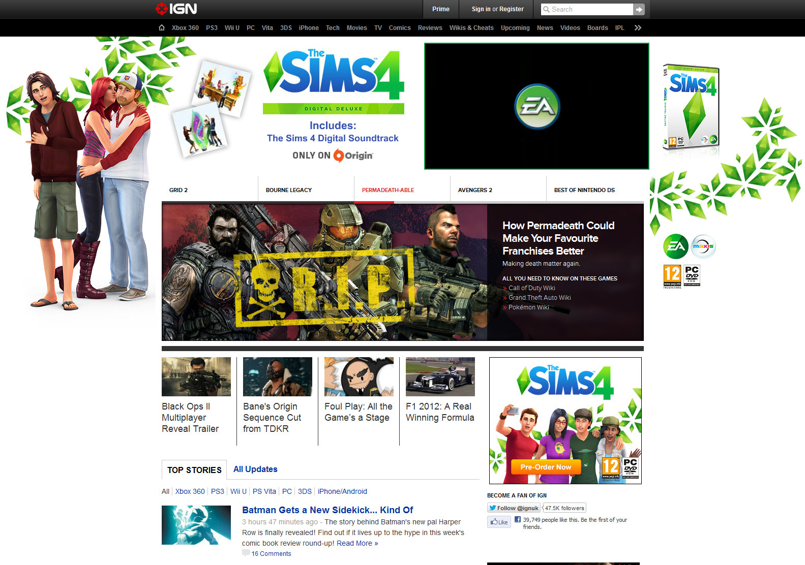Open 3DS navigation item
This screenshot has width=805, height=565.
(x=286, y=28)
